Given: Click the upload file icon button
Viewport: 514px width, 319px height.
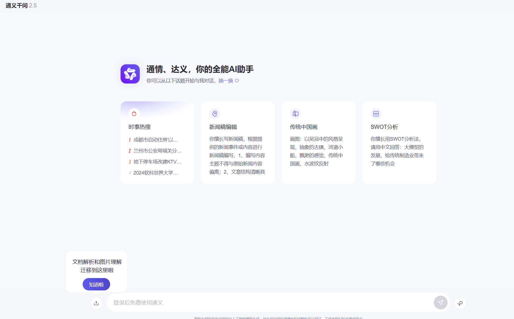Looking at the screenshot, I should pyautogui.click(x=96, y=303).
